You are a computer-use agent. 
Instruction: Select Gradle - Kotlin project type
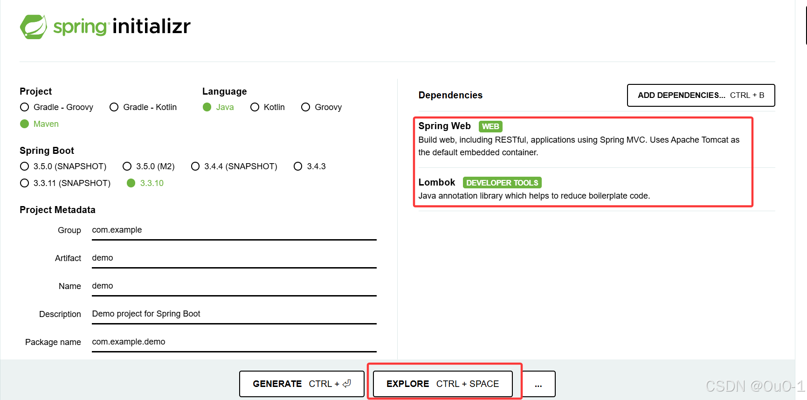(143, 107)
